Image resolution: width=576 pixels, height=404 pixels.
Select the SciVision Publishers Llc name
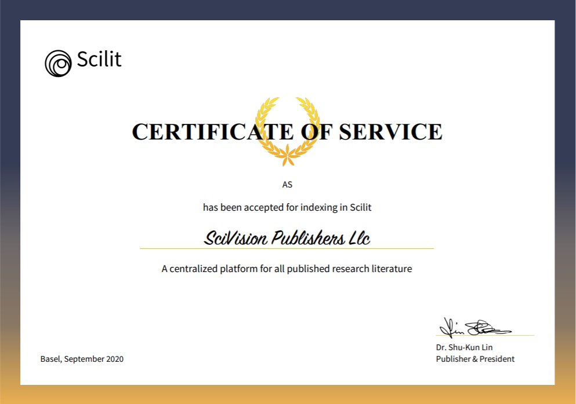(287, 238)
